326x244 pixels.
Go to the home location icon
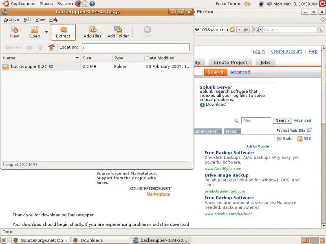[x=51, y=47]
